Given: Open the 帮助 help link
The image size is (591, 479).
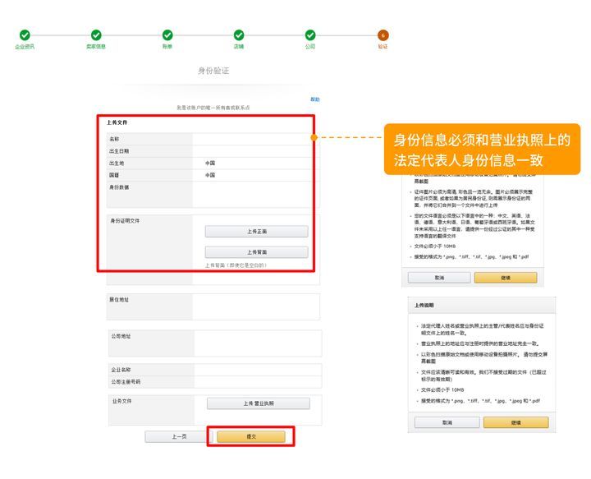Looking at the screenshot, I should coord(315,99).
